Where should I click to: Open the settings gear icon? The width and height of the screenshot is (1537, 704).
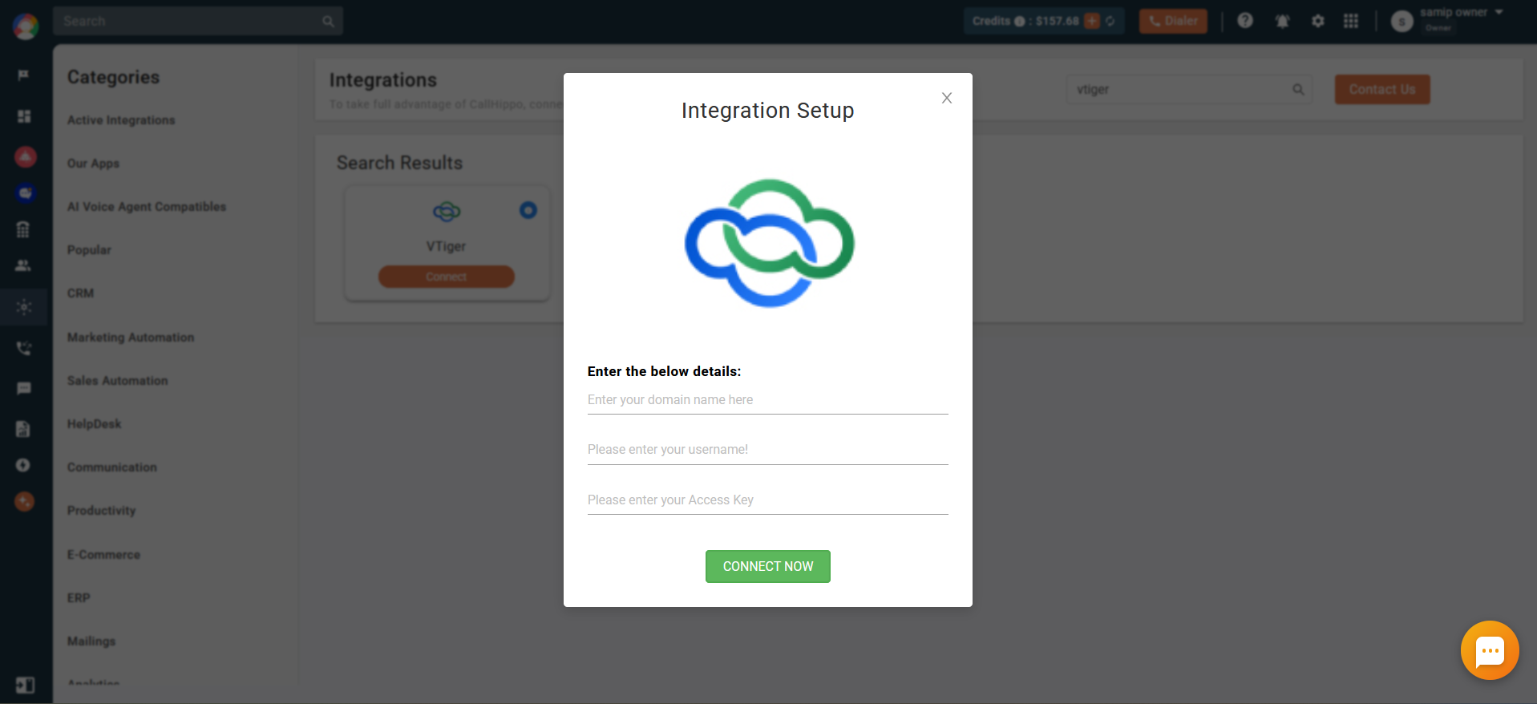click(x=1317, y=21)
